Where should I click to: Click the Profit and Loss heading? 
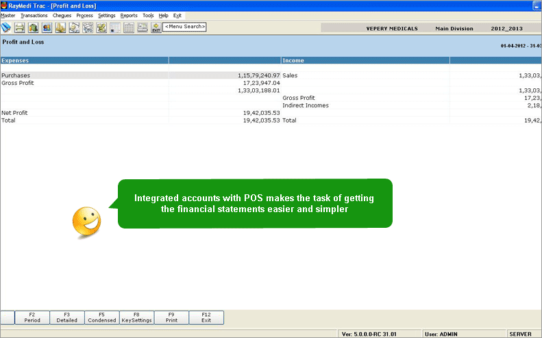pyautogui.click(x=23, y=42)
